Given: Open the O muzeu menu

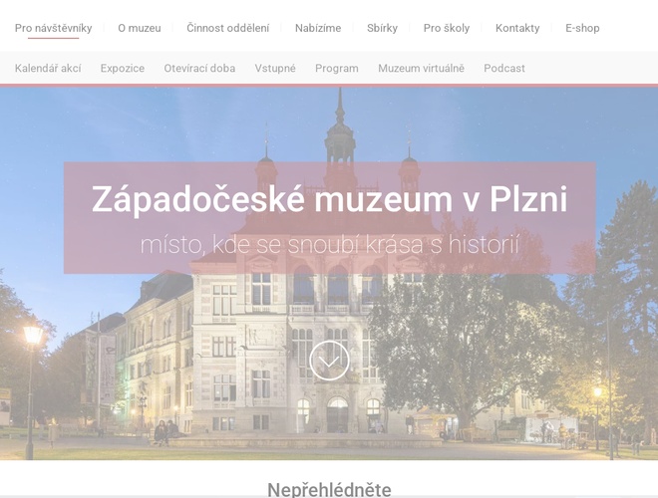Looking at the screenshot, I should (139, 28).
